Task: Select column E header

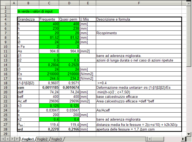Action: click(88, 3)
